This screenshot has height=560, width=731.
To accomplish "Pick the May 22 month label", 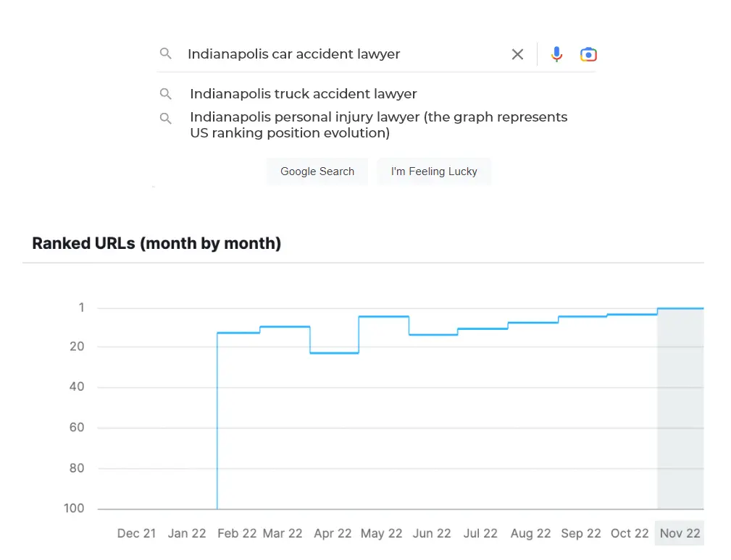I will pos(381,533).
